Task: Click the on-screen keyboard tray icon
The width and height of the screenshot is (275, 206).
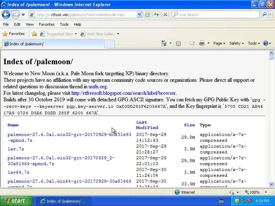Action: tap(221, 201)
